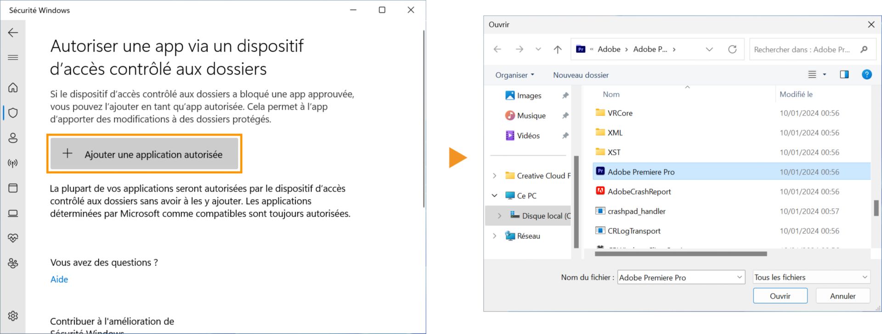Expand the Réseau tree node

[494, 236]
